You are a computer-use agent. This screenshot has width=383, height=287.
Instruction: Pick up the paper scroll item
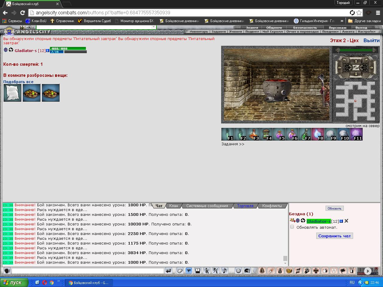tap(12, 93)
